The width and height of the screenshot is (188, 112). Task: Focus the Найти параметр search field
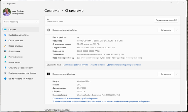(21, 22)
